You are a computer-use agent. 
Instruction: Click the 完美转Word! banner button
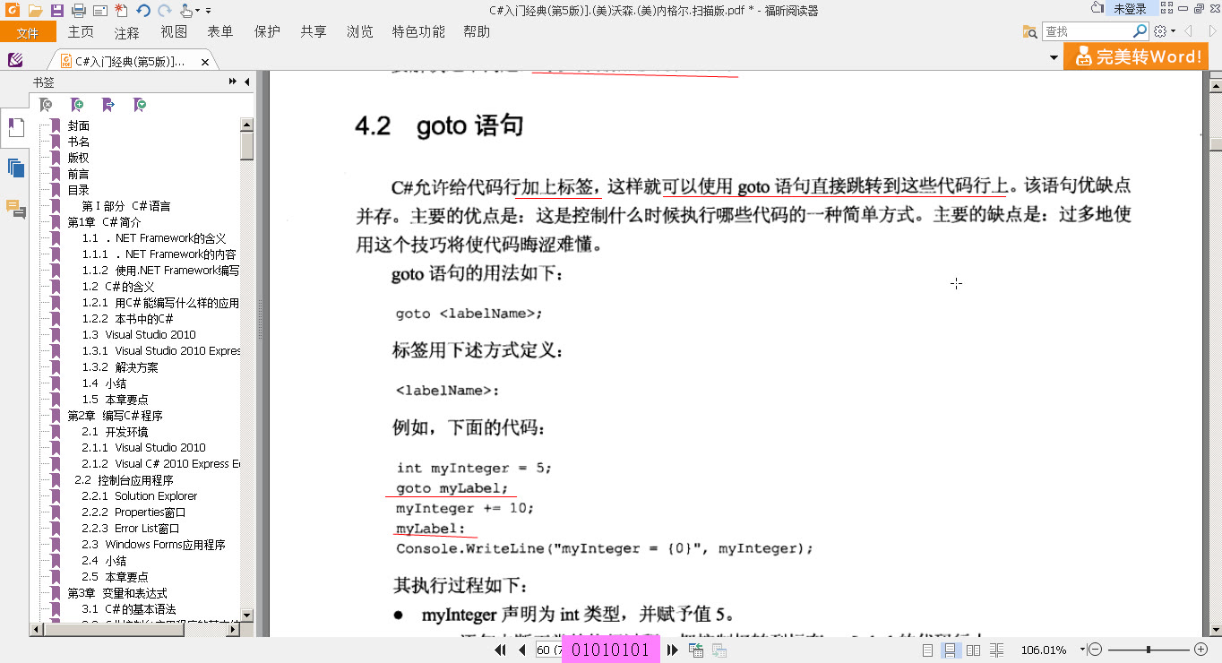tap(1136, 56)
